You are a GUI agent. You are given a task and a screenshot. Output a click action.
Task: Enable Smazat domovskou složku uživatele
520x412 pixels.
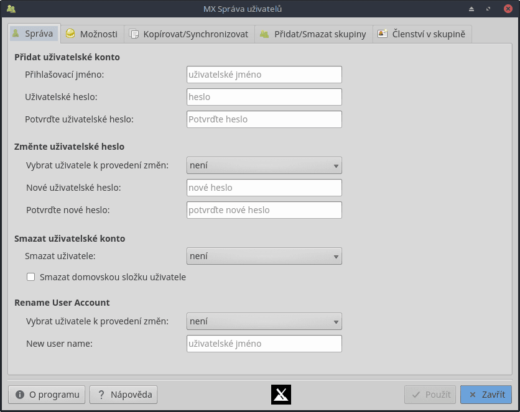30,277
